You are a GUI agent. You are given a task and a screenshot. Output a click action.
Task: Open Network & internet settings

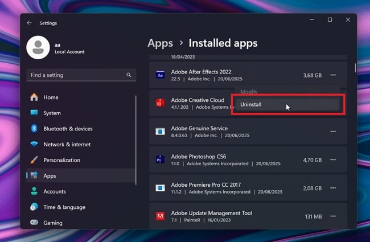pyautogui.click(x=81, y=144)
